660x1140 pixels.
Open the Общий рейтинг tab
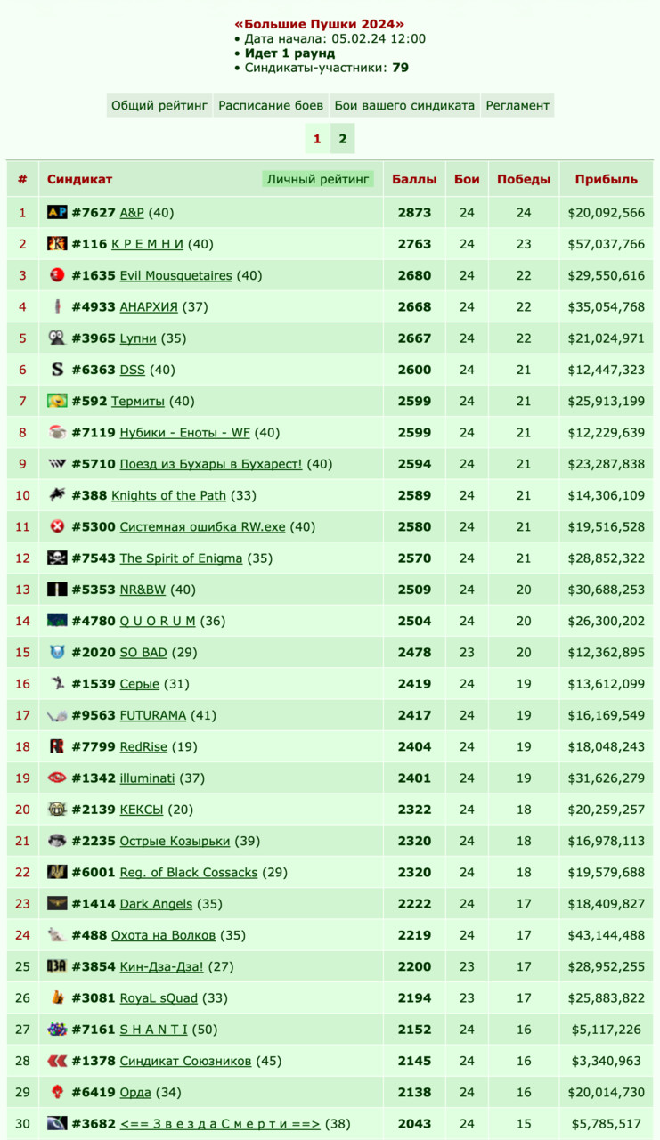tap(159, 105)
